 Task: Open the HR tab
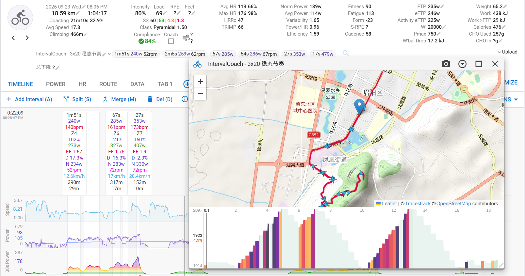click(x=82, y=84)
